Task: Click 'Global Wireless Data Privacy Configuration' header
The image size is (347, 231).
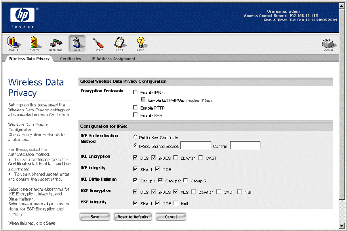Action: point(123,81)
